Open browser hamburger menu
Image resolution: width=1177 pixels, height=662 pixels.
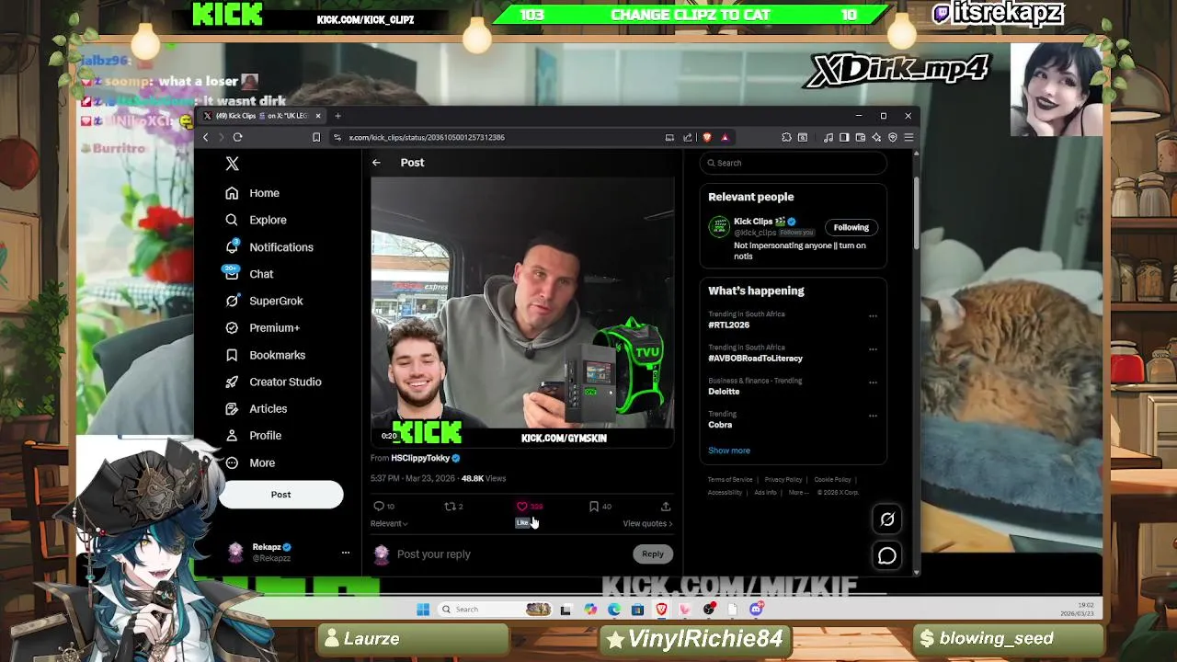(x=908, y=138)
